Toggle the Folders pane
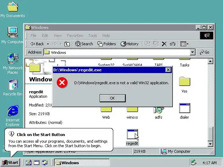The image size is (223, 167). point(107,44)
